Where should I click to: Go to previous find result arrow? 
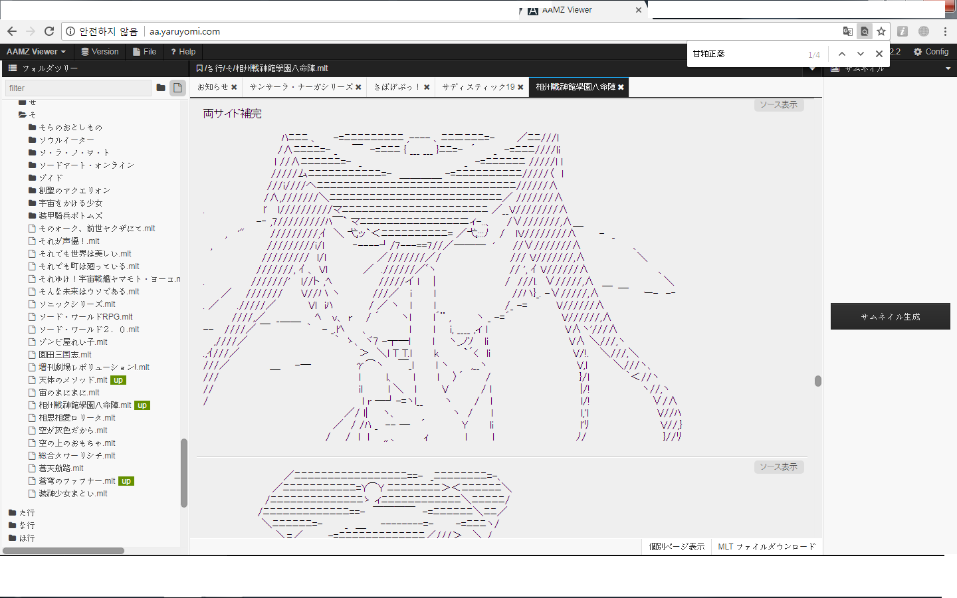tap(842, 54)
